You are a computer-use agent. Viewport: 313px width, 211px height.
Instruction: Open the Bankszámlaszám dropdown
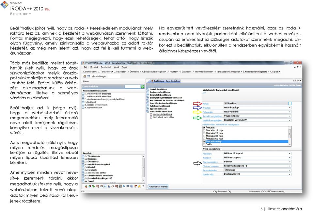coord(290,170)
